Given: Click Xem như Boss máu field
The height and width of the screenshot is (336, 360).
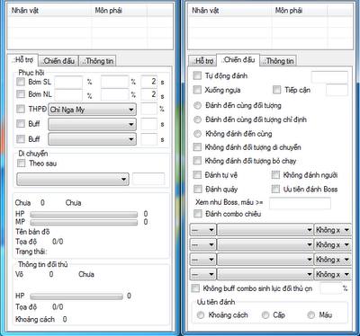Looking at the screenshot, I should 300,203.
